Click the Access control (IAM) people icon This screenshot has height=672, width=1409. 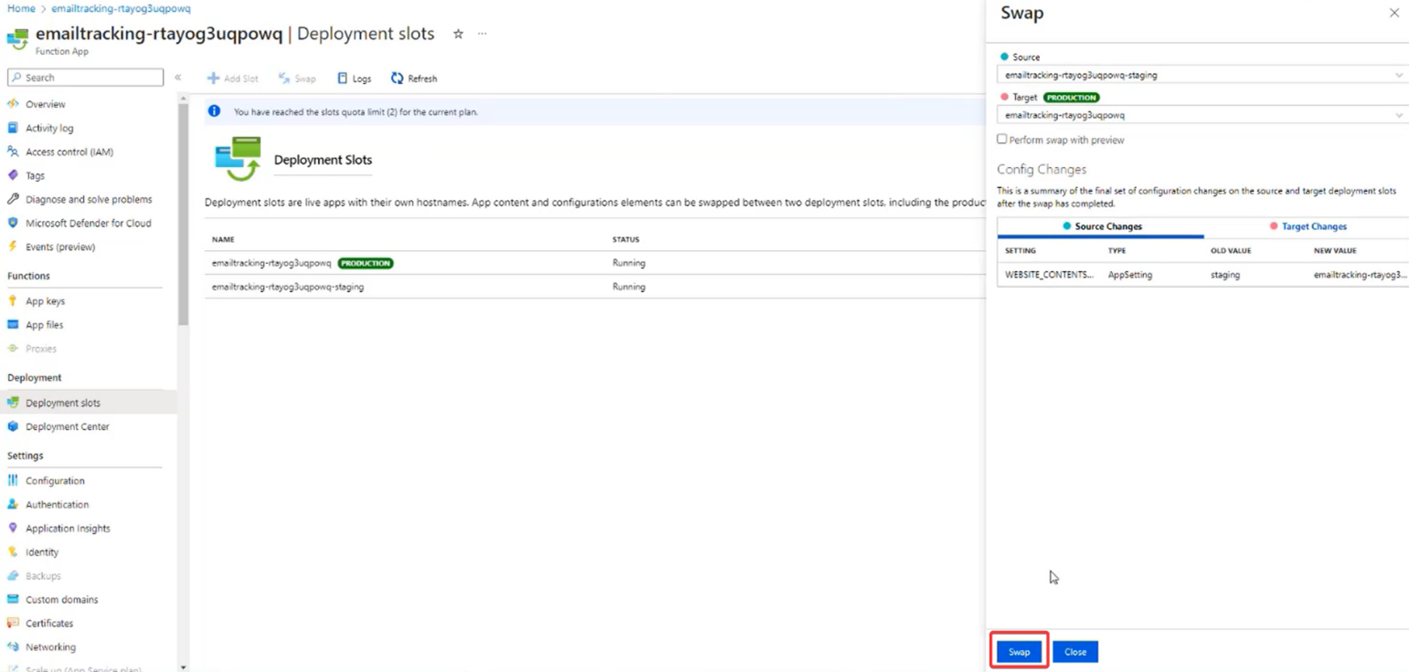[x=13, y=152]
